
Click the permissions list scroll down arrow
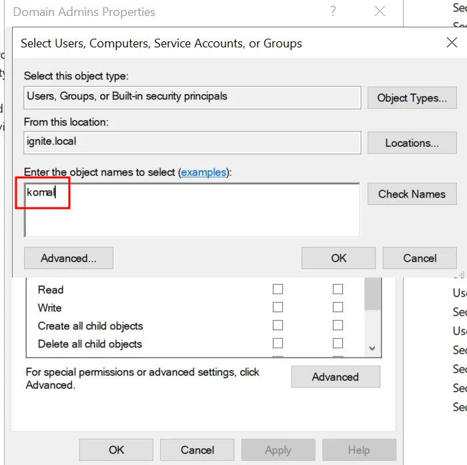372,348
